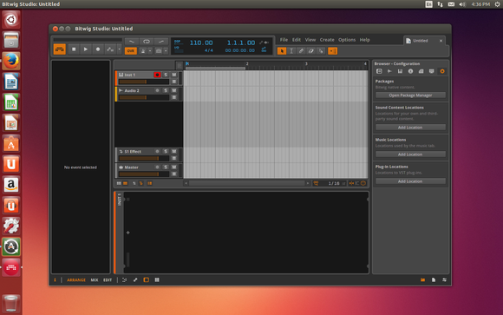Open the browser Files tab icon

point(432,71)
